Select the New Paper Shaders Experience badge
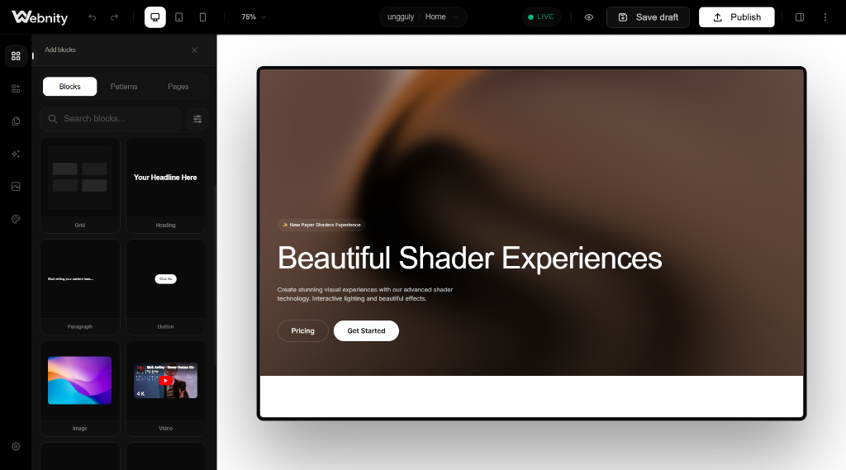 tap(321, 225)
